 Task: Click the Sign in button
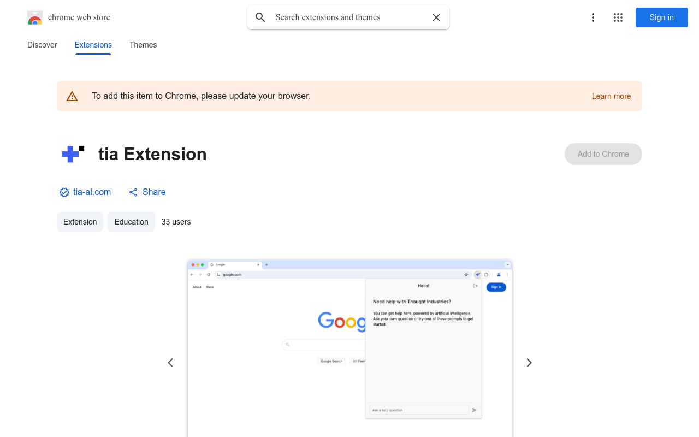pyautogui.click(x=661, y=17)
